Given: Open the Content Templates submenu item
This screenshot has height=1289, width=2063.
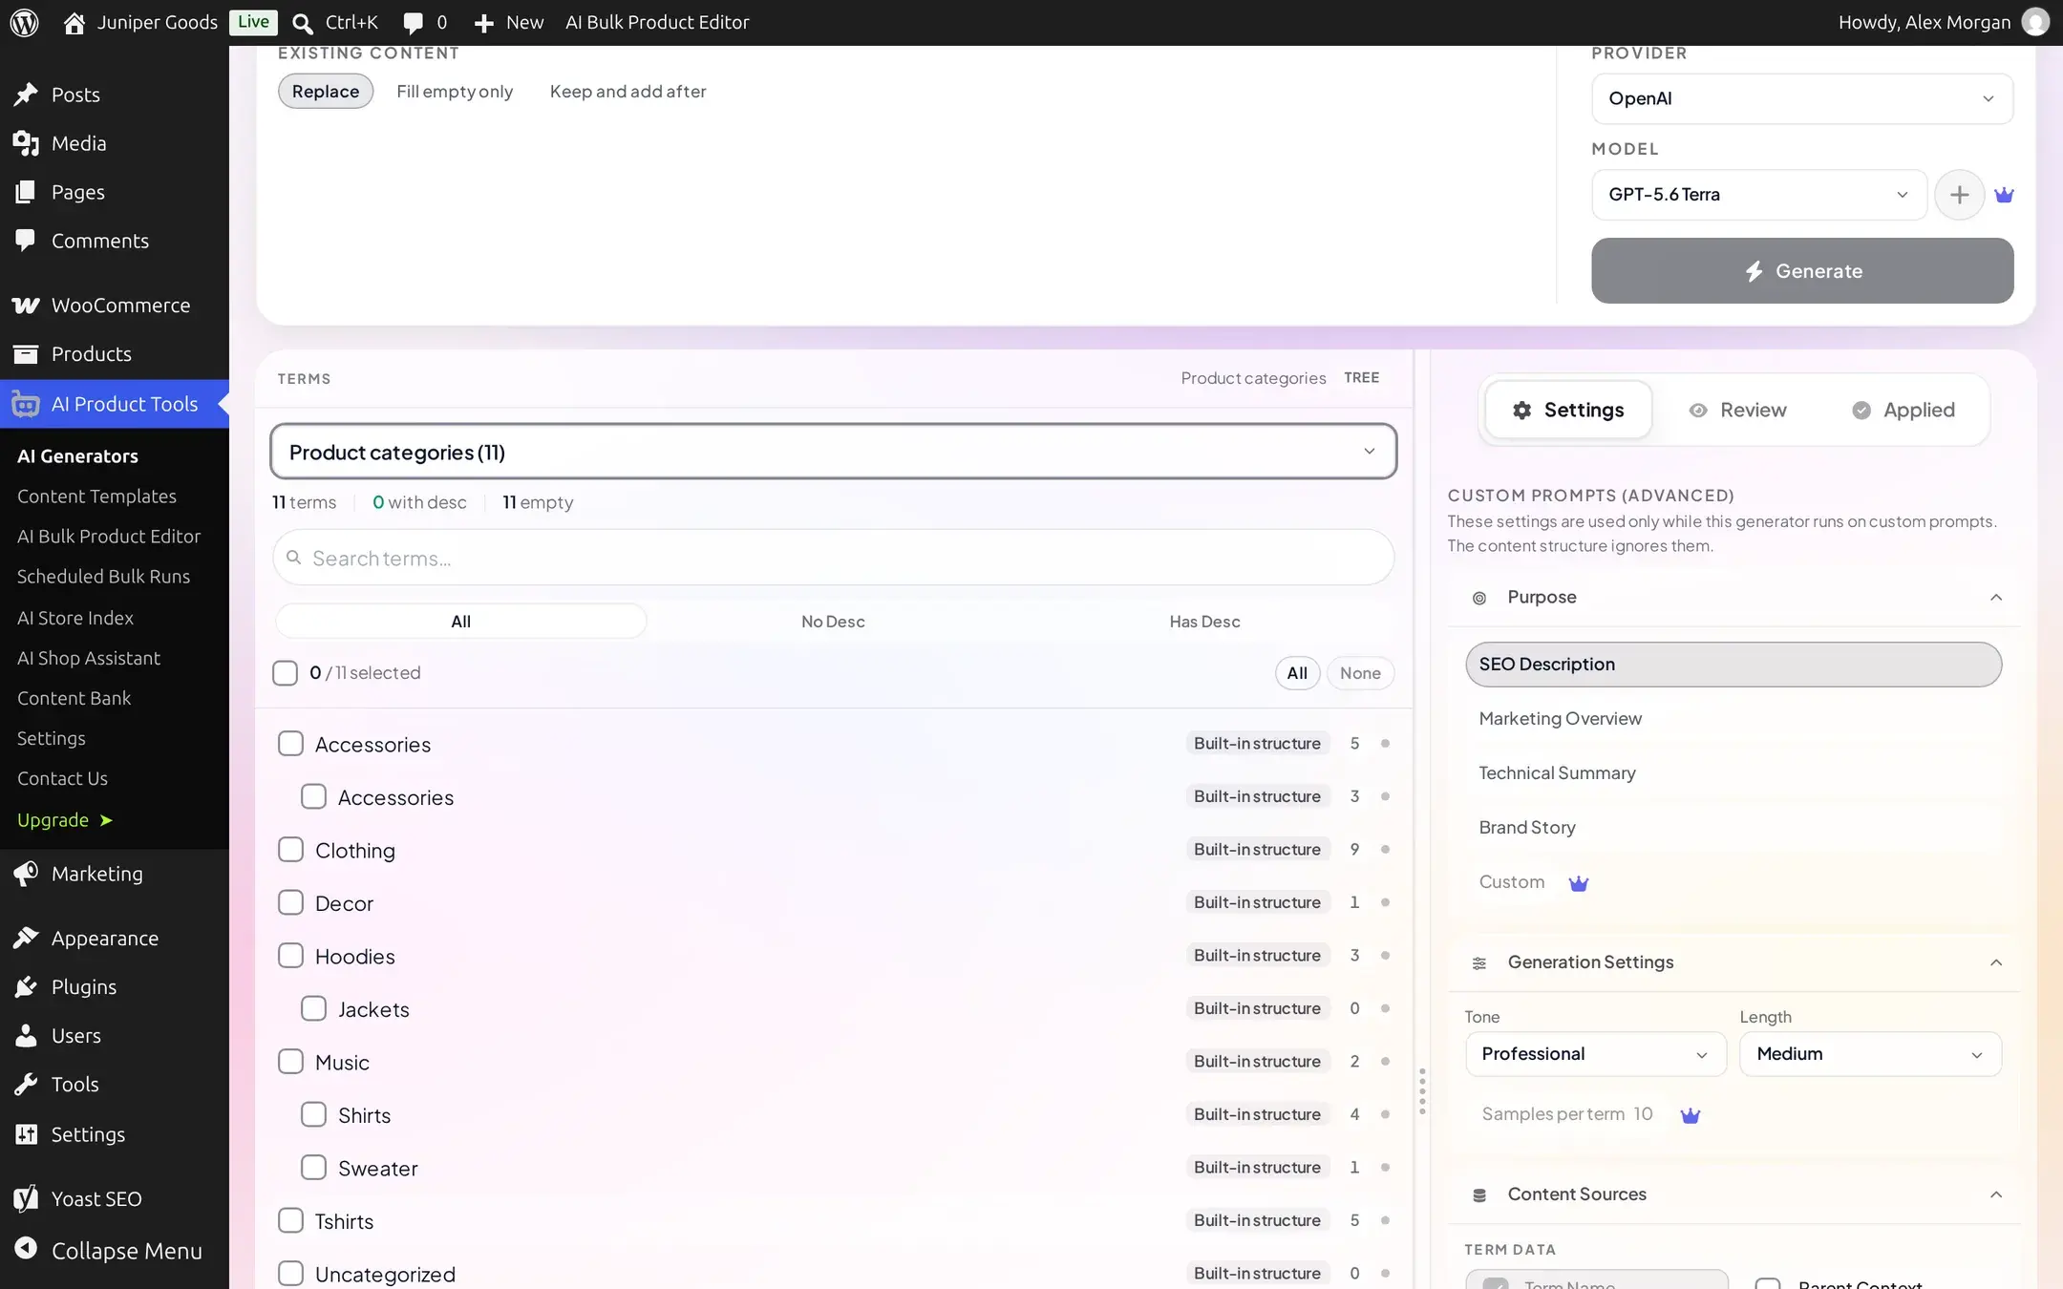Looking at the screenshot, I should point(96,497).
